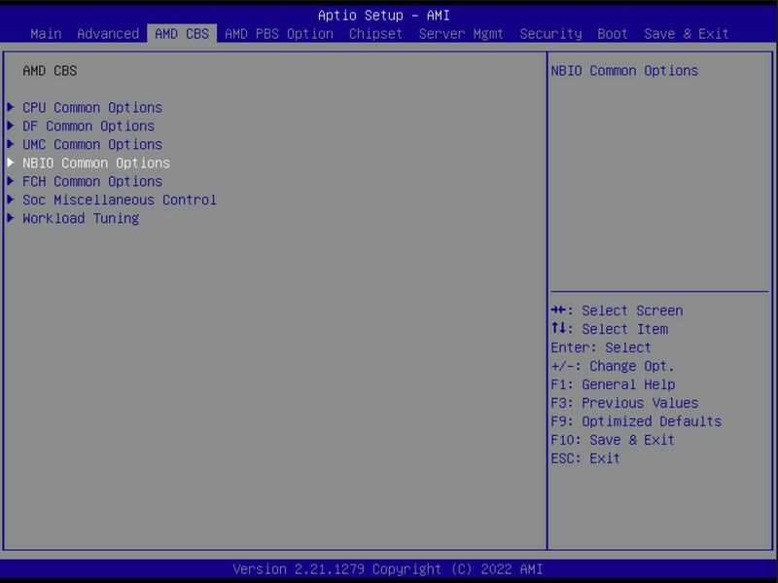The width and height of the screenshot is (778, 583).
Task: Open CPU Common Options submenu
Action: click(x=92, y=108)
